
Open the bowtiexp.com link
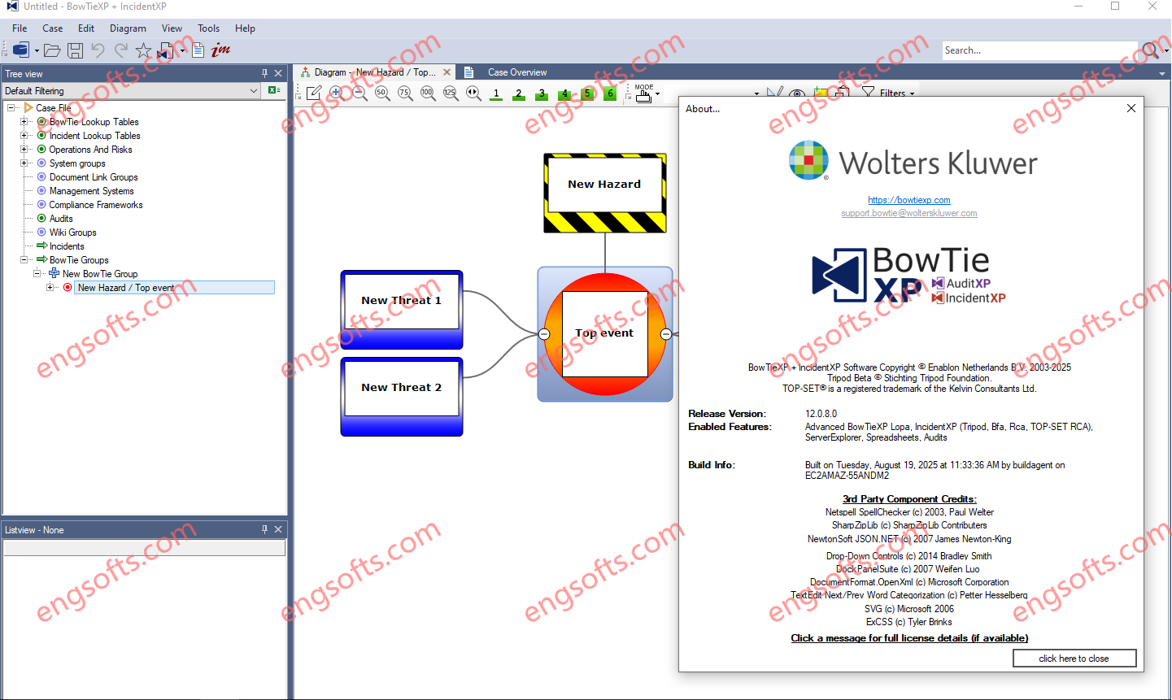point(908,200)
